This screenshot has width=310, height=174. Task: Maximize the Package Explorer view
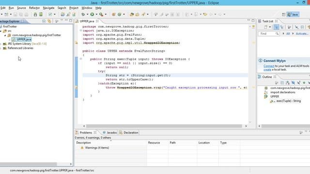(x=71, y=21)
